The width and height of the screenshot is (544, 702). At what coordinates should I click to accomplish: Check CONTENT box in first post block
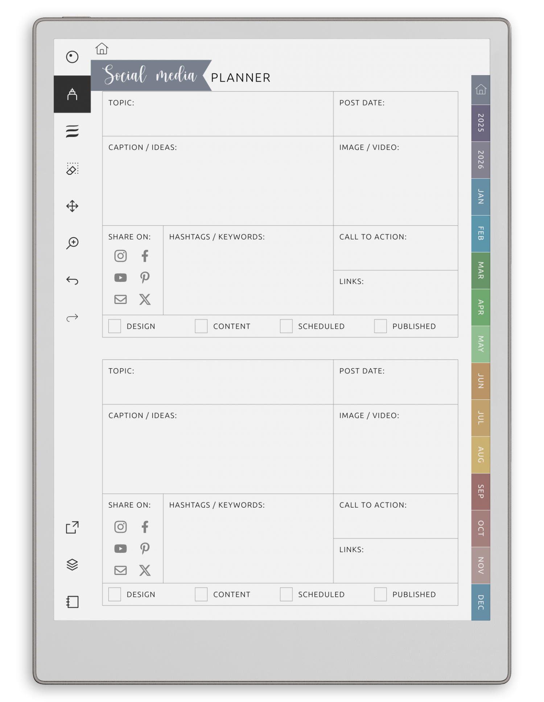click(x=201, y=326)
